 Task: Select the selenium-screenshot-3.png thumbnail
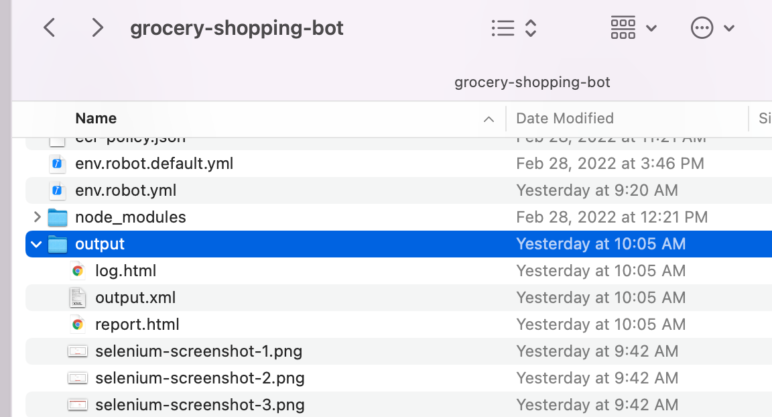click(78, 405)
